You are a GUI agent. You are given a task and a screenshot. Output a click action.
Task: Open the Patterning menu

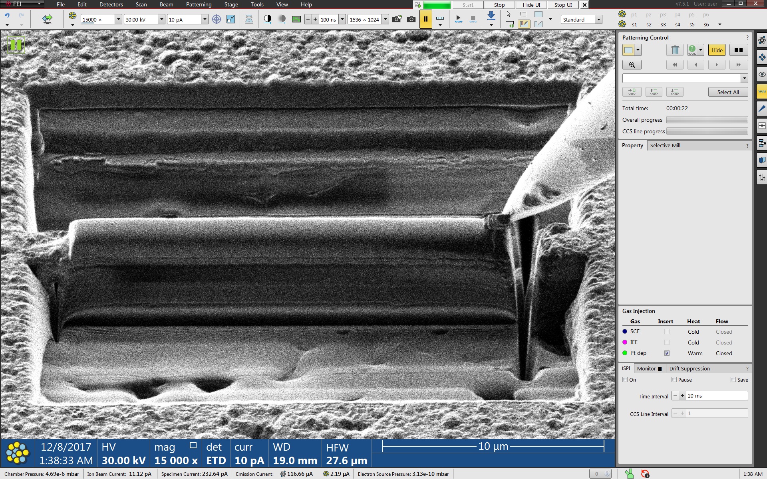[x=199, y=4]
